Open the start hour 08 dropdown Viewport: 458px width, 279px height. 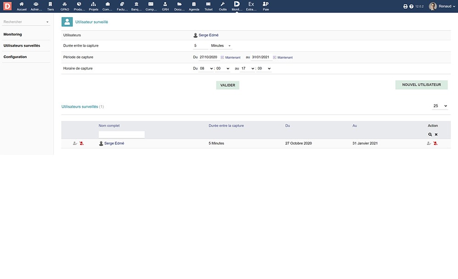206,68
